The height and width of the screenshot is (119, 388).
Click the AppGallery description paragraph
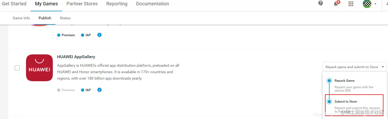[x=118, y=72]
